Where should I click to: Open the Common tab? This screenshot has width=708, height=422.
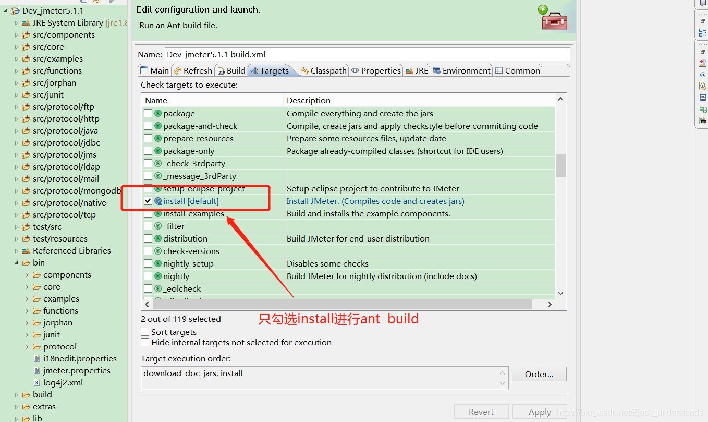coord(518,70)
